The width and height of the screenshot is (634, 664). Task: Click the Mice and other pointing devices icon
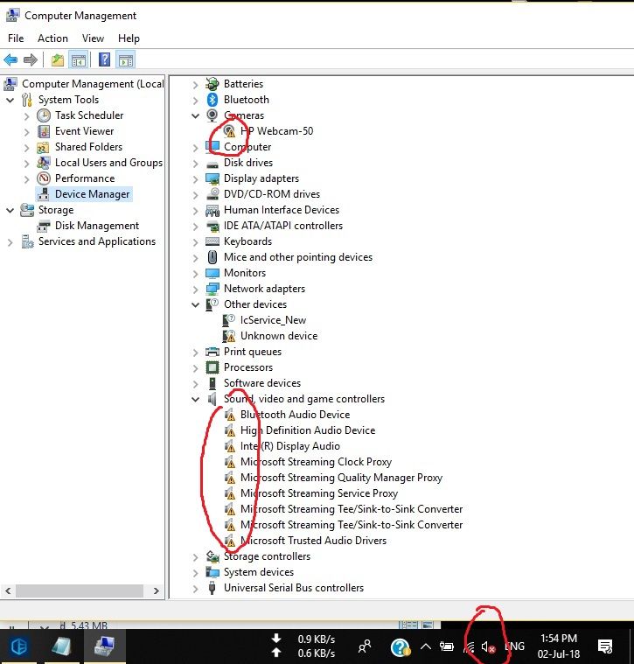(212, 257)
